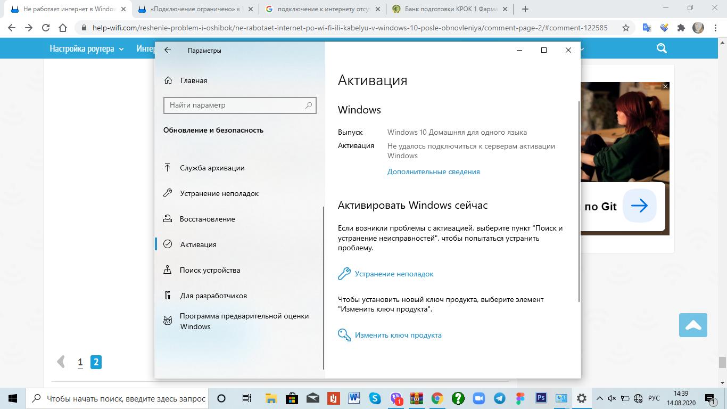Screen dimensions: 727x409
Task: Click the magnifier icon in settings search
Action: 309,105
